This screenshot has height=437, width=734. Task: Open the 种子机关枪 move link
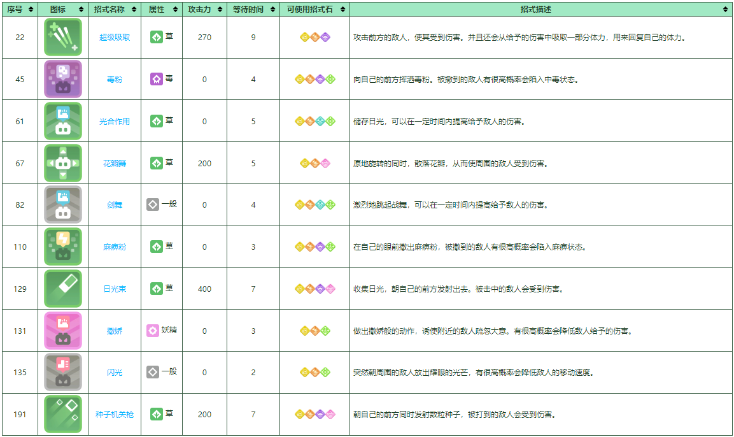115,415
